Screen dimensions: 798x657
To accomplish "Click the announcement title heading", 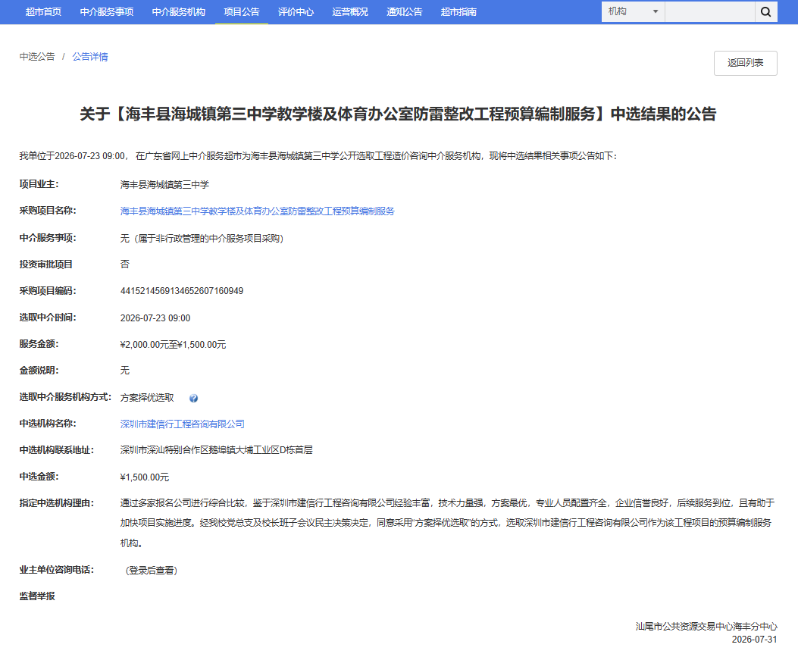I will click(x=398, y=114).
